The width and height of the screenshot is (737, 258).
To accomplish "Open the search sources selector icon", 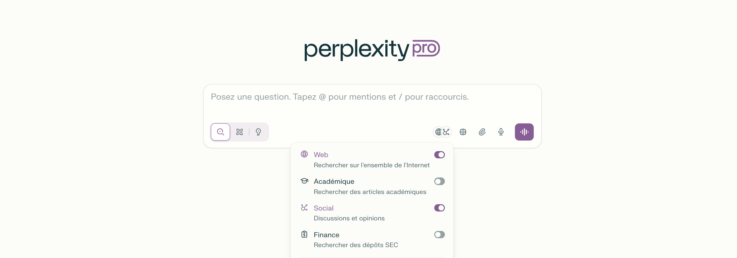I will pos(442,132).
